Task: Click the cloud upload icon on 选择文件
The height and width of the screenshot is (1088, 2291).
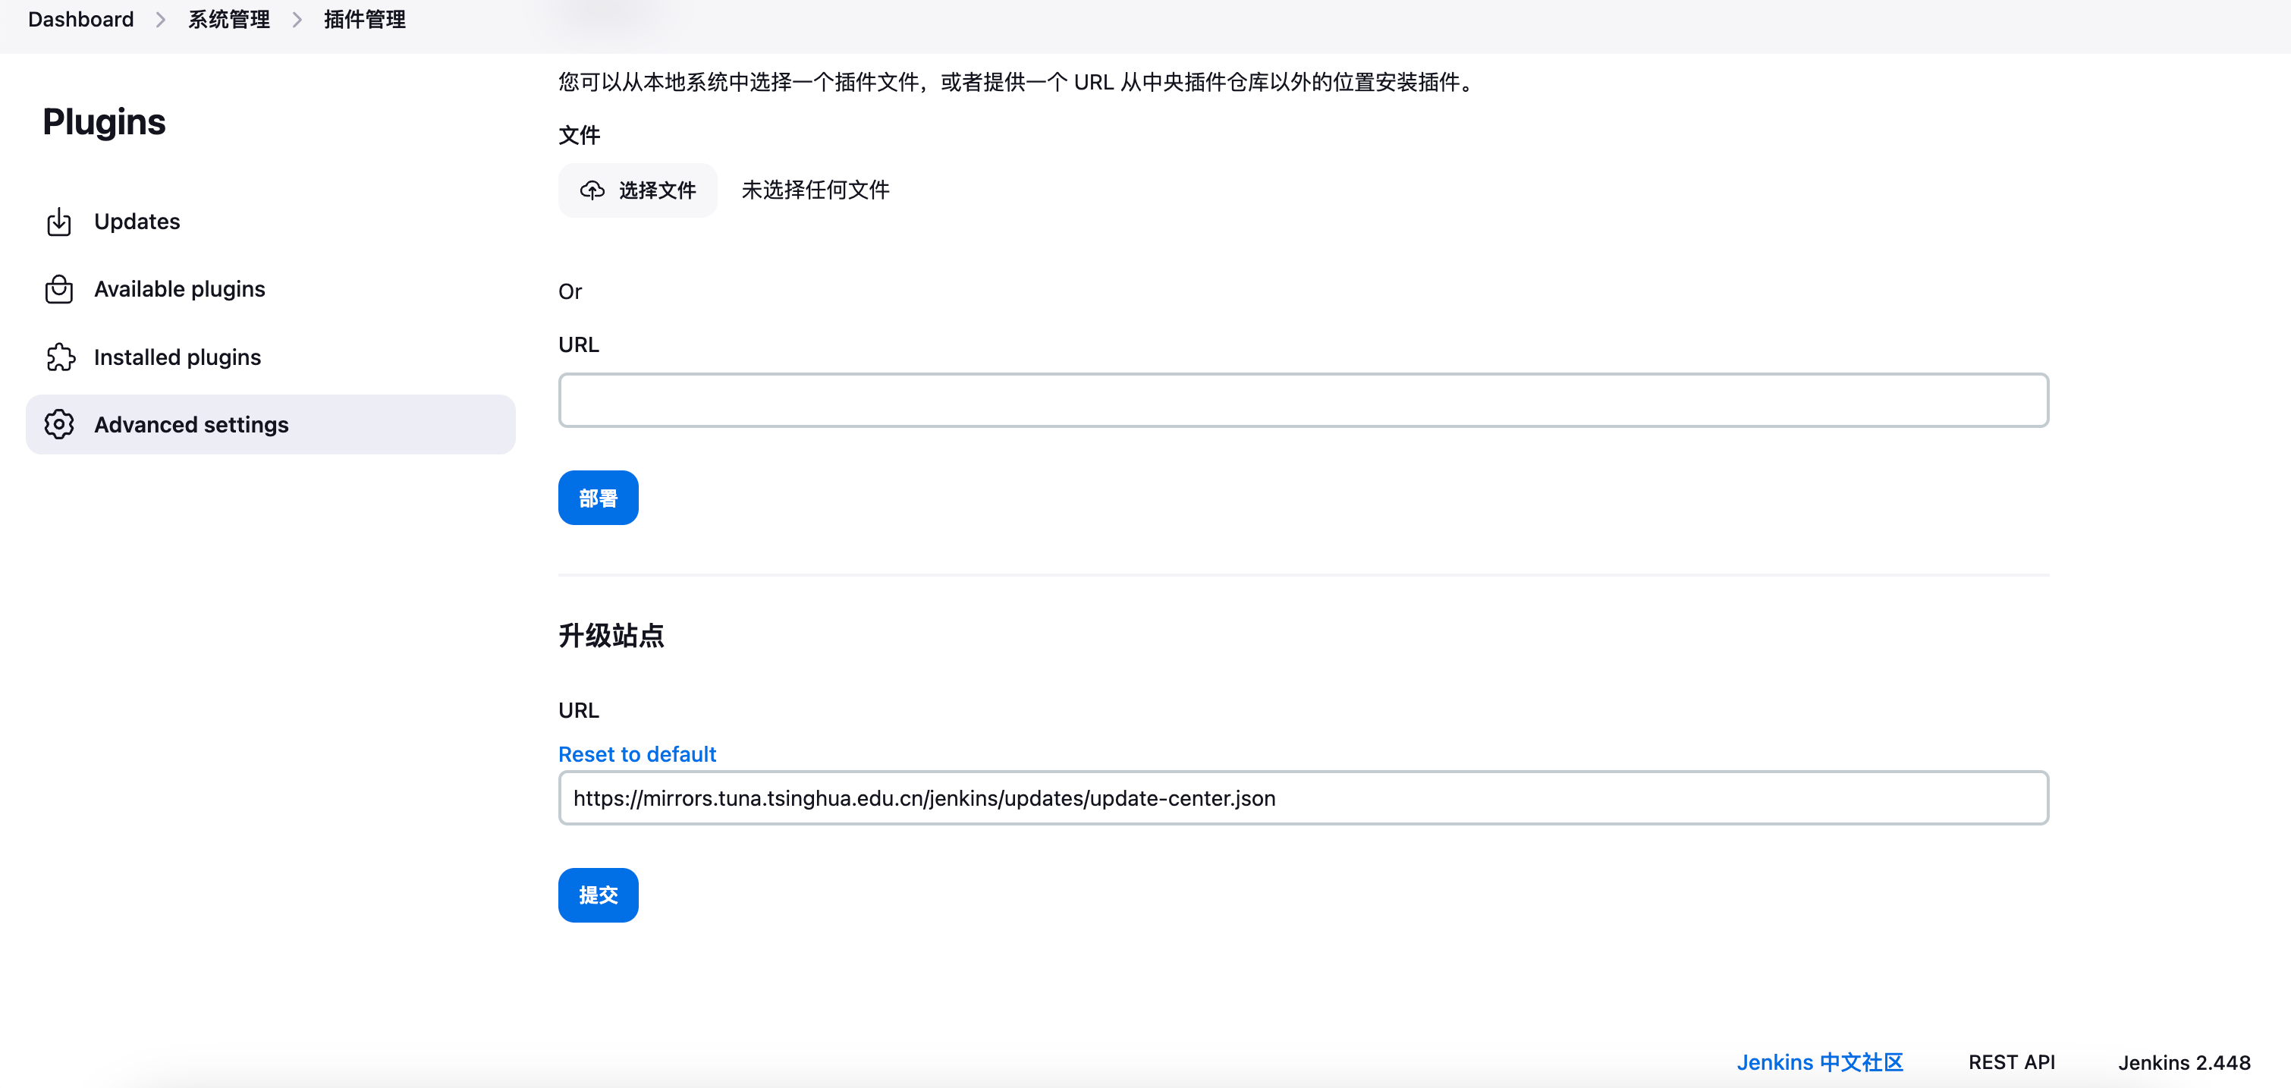Action: [592, 190]
